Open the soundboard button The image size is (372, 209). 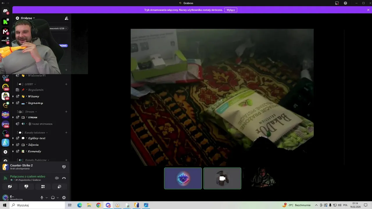(x=60, y=187)
